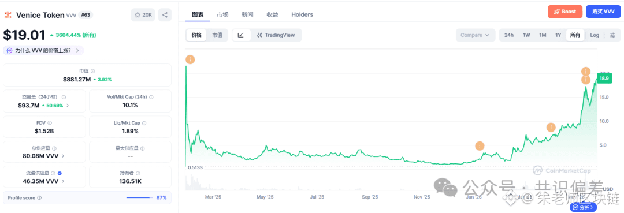Open info icon next to 交易量（24小时）
Image resolution: width=624 pixels, height=213 pixels.
[64, 96]
